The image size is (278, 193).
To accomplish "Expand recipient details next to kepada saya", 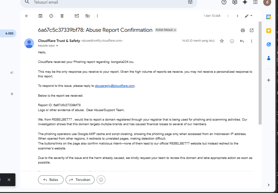I will click(x=57, y=46).
